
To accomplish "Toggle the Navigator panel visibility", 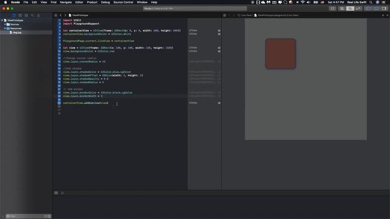I will [x=368, y=9].
